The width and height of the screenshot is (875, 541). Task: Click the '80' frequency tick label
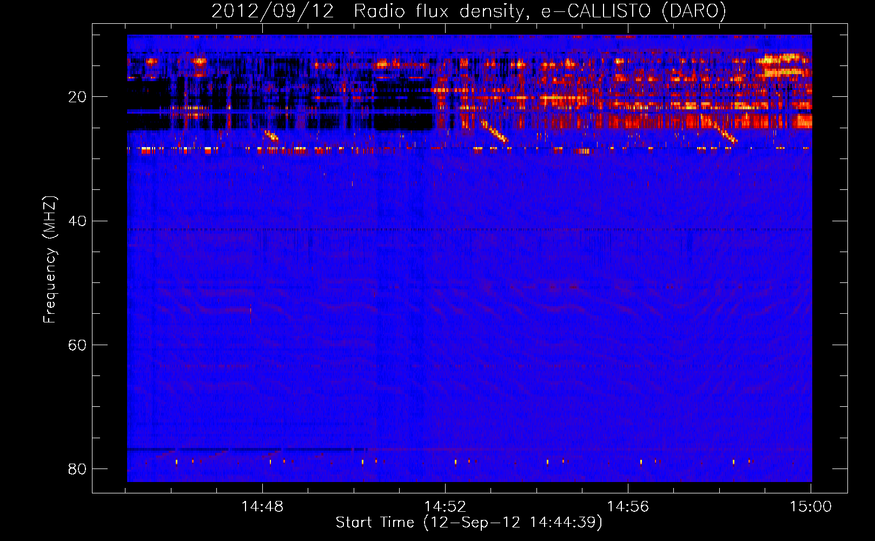[x=77, y=469]
